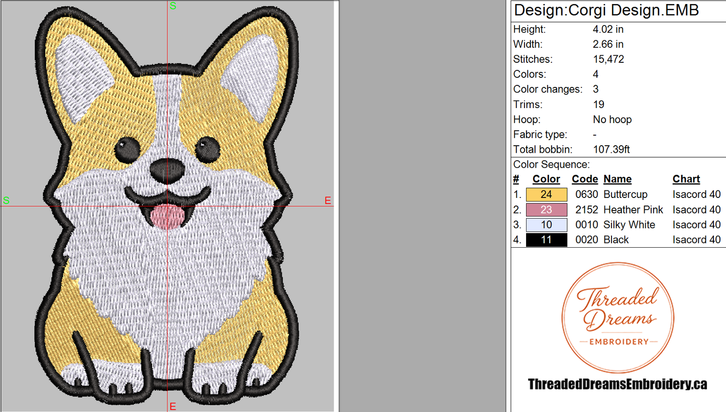The width and height of the screenshot is (726, 412).
Task: Click Isacord 40 in the Buttercup row
Action: click(x=696, y=194)
